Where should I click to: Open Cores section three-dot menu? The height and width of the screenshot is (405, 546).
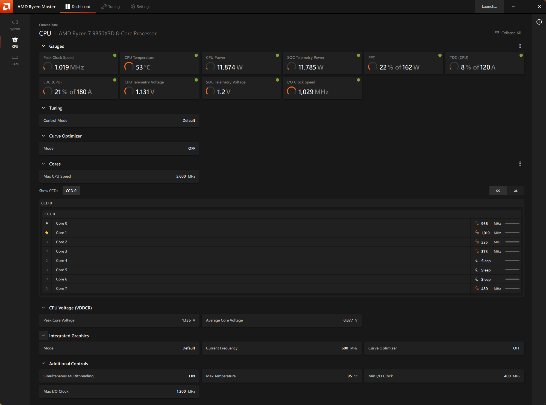pyautogui.click(x=520, y=164)
